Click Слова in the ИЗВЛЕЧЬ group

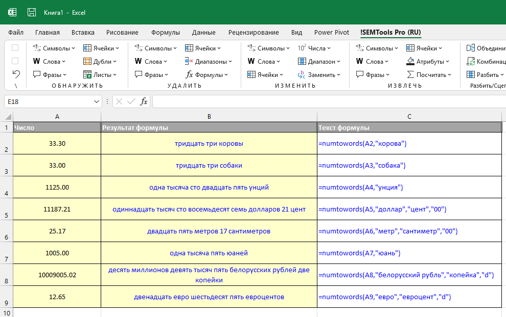[x=373, y=62]
